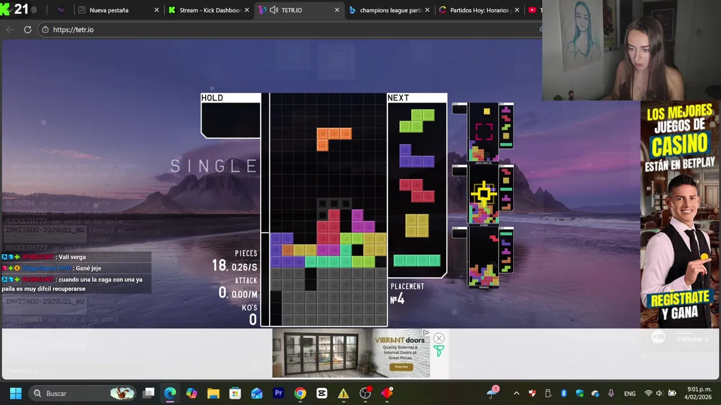721x405 pixels.
Task: Close the TETR.IO tab
Action: click(x=337, y=10)
